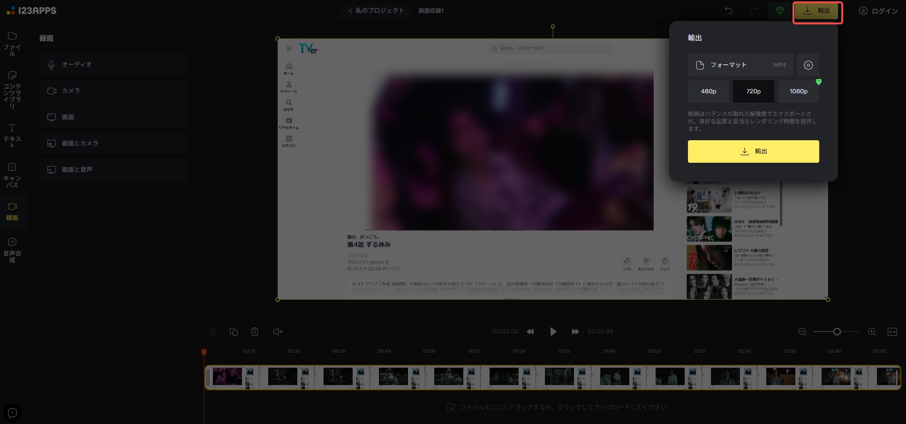This screenshot has width=906, height=424.
Task: Click the 01:00 mark on the ruler
Action: click(429, 351)
